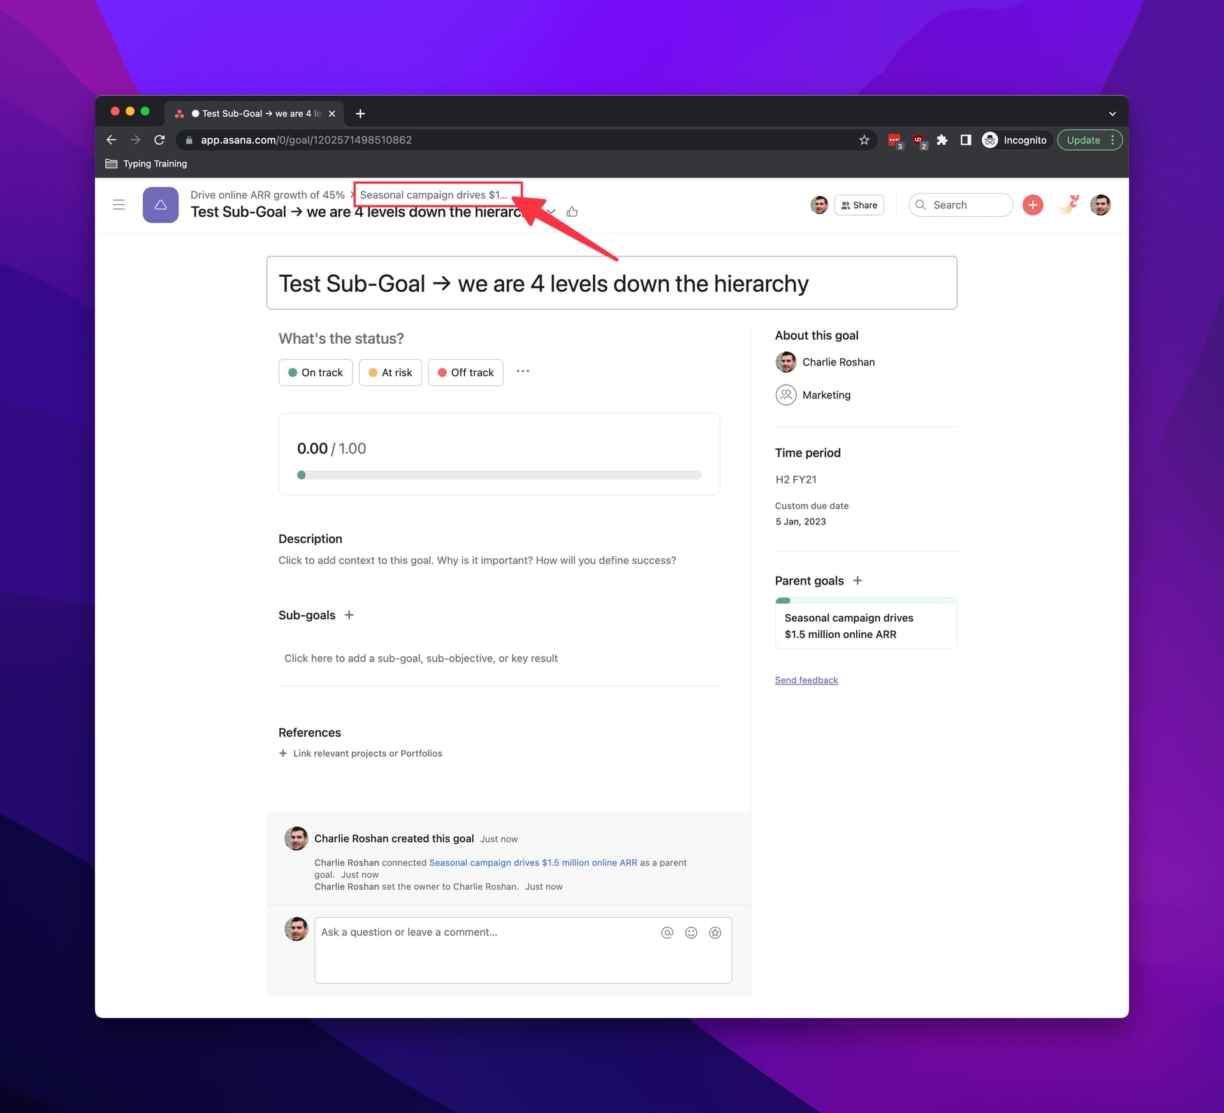Viewport: 1224px width, 1113px height.
Task: Click the Share button
Action: (x=859, y=205)
